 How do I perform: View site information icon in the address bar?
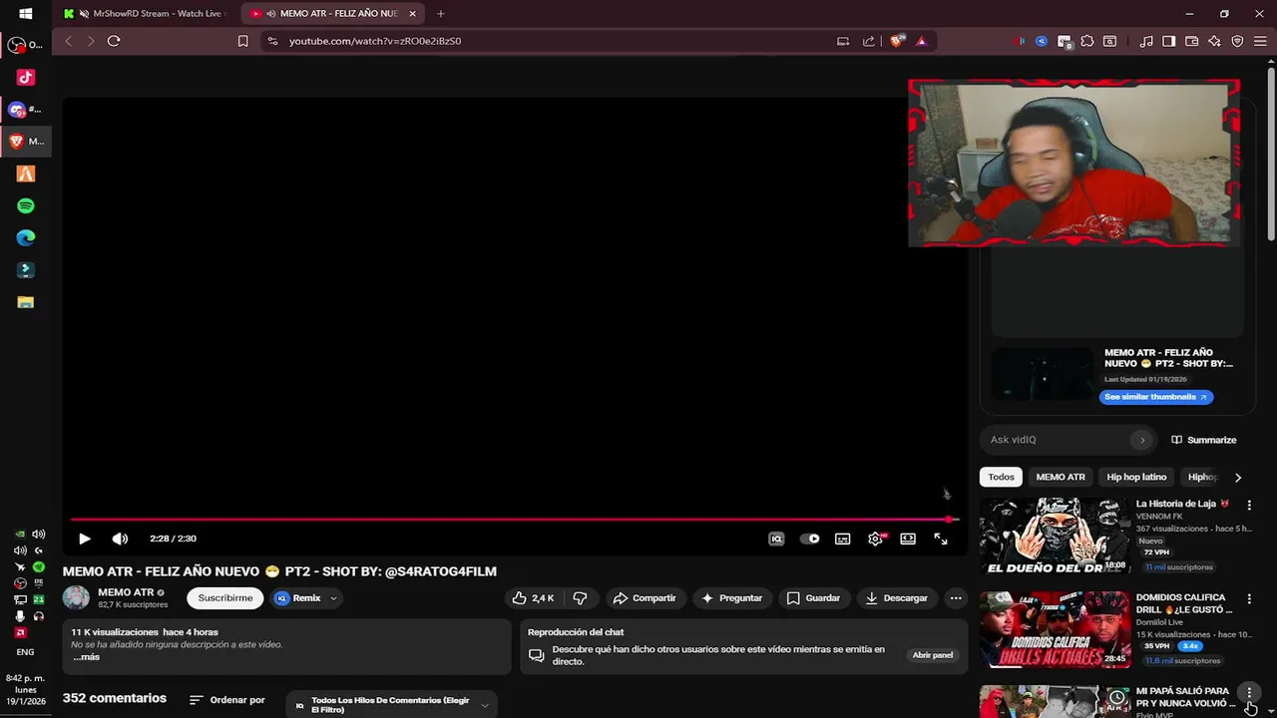point(272,41)
